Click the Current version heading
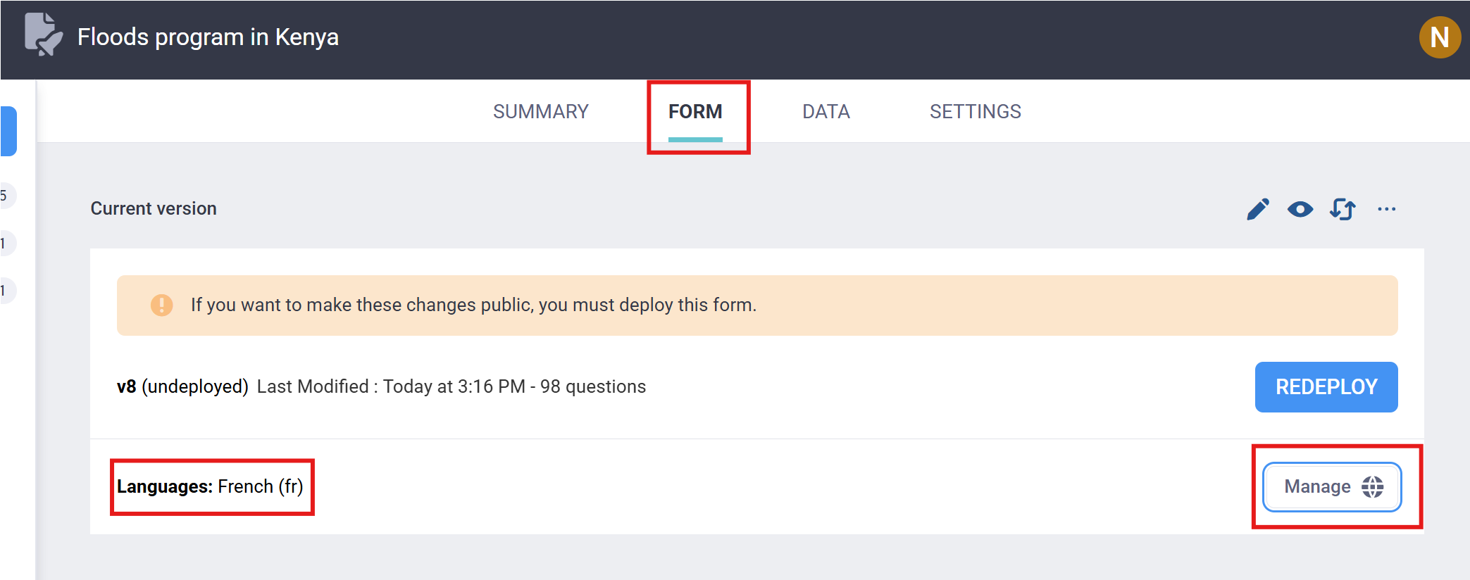Image resolution: width=1470 pixels, height=580 pixels. tap(154, 208)
